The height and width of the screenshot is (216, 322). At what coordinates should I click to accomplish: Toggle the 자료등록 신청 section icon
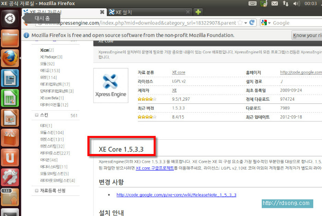pyautogui.click(x=36, y=191)
